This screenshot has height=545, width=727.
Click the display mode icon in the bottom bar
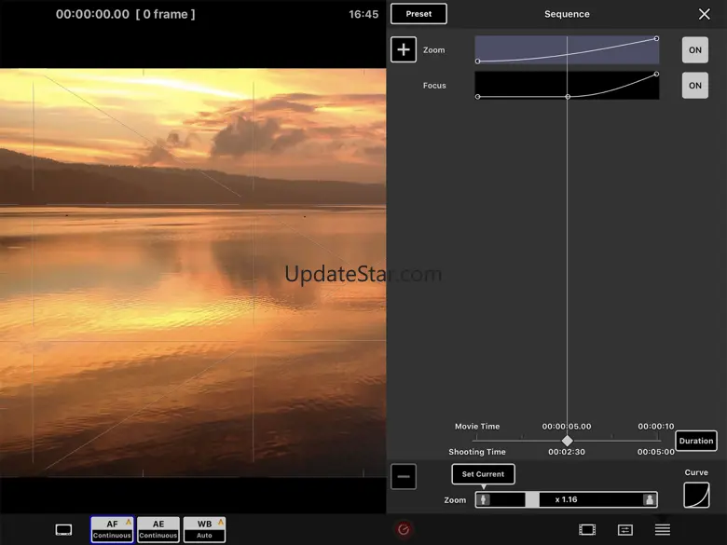tap(63, 530)
